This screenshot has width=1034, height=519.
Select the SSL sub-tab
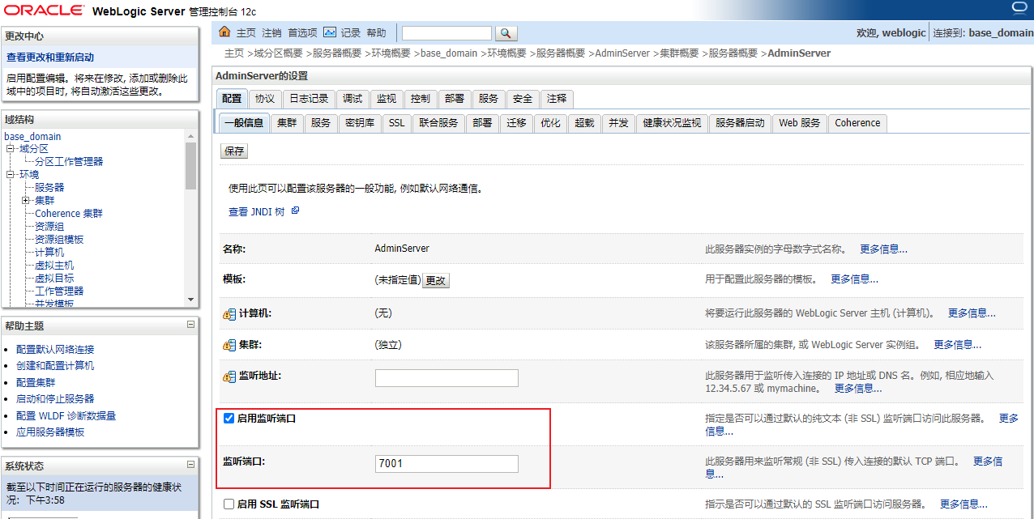click(396, 123)
